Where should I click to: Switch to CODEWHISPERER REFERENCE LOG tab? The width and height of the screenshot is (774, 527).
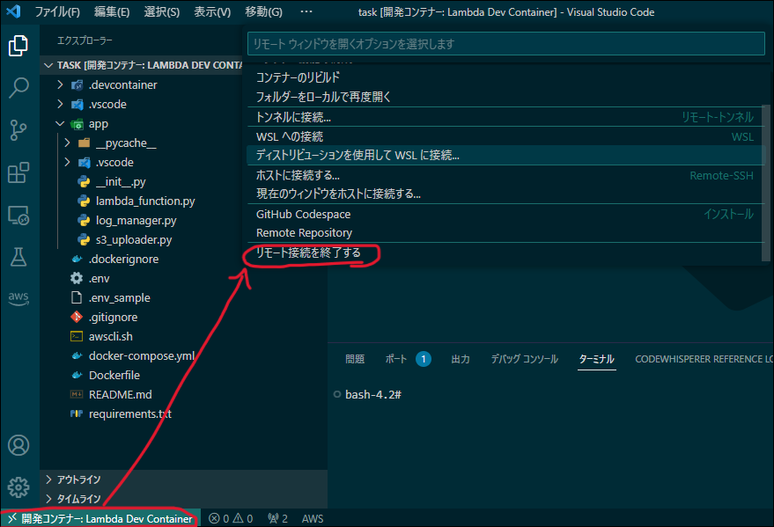click(704, 359)
